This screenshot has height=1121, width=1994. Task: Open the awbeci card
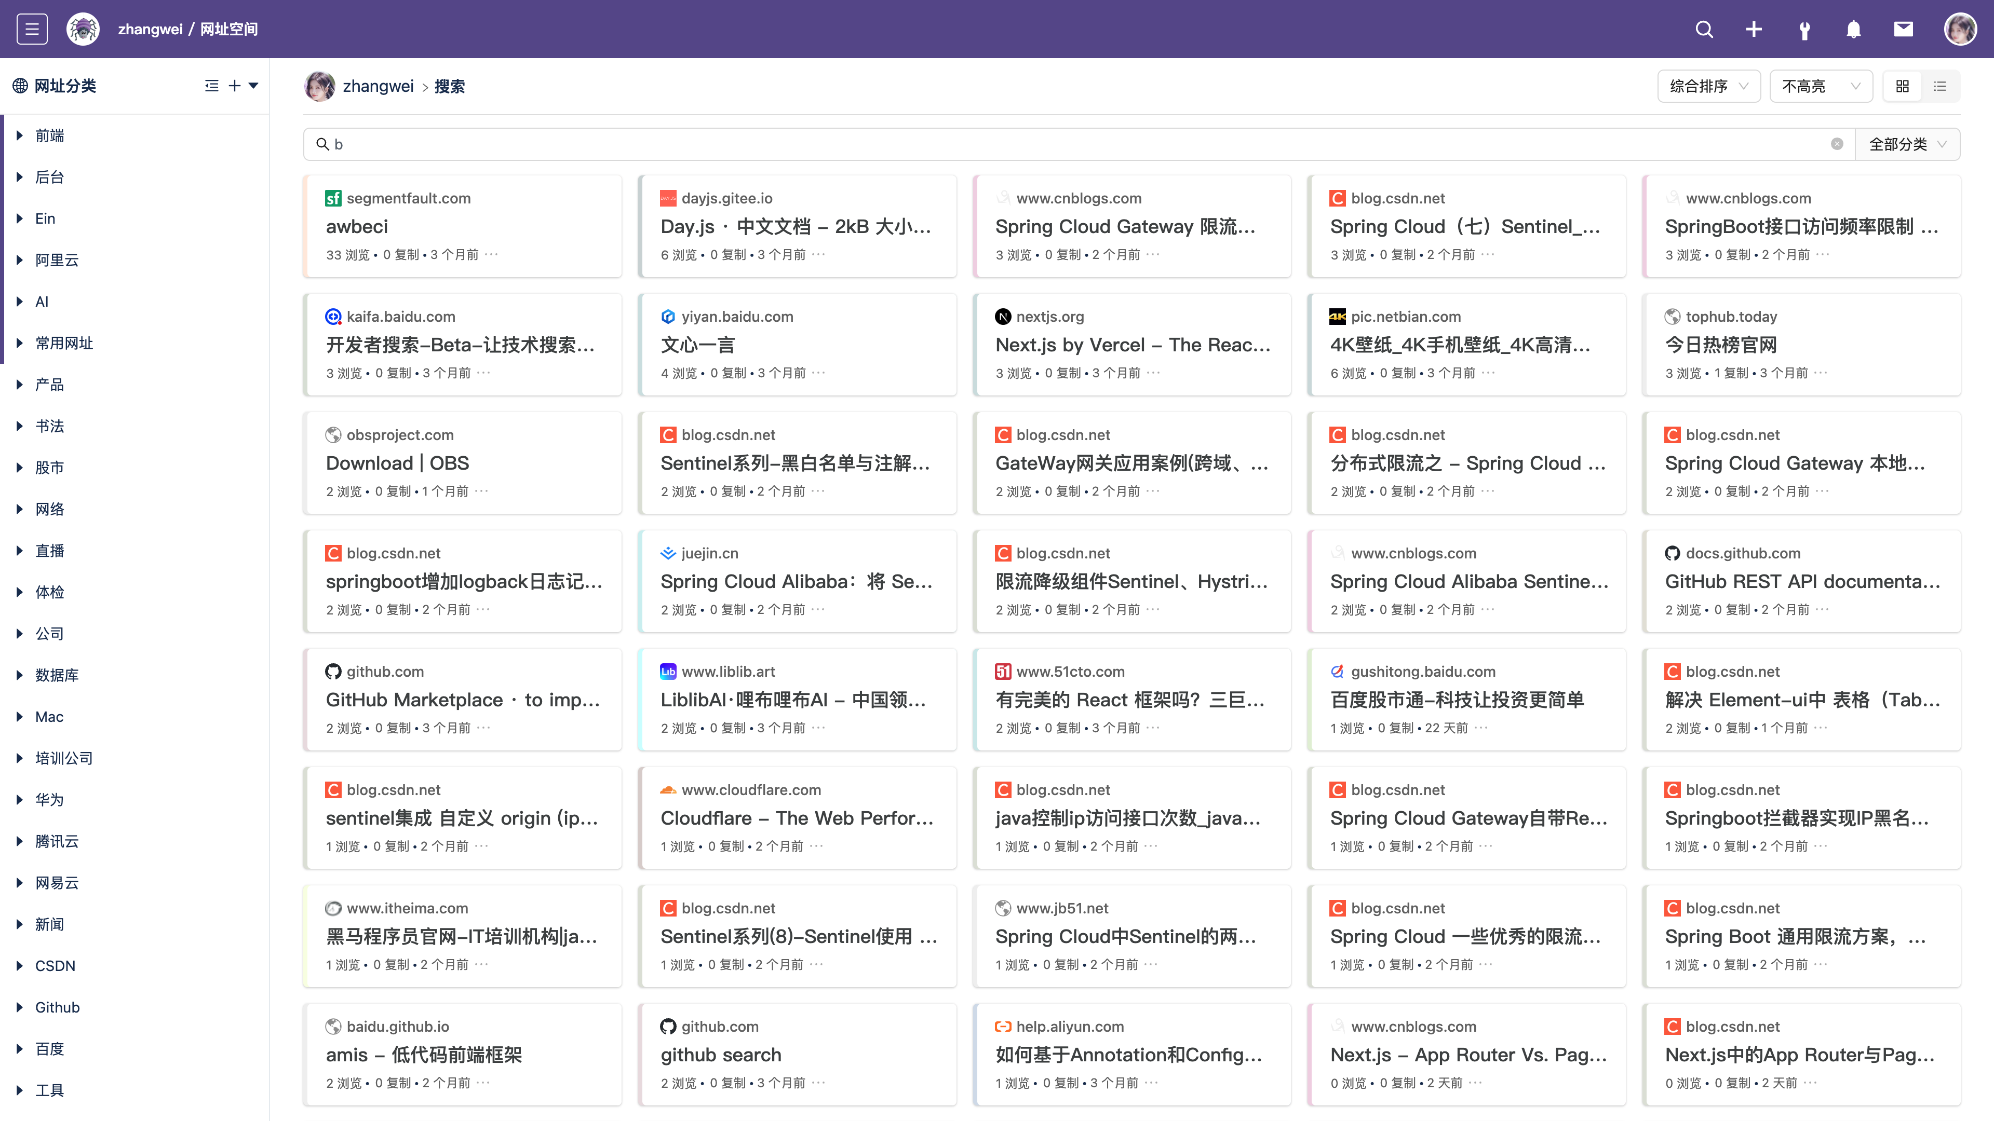[x=462, y=226]
